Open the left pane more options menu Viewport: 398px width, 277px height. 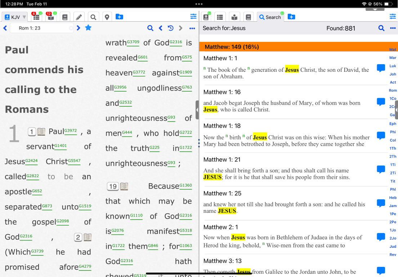[x=192, y=28]
